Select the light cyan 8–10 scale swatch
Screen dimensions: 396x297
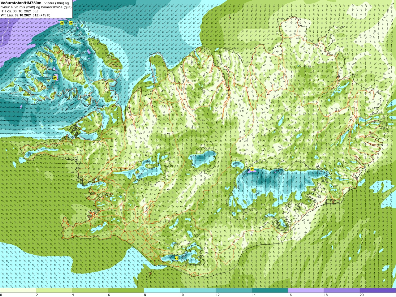162,291
